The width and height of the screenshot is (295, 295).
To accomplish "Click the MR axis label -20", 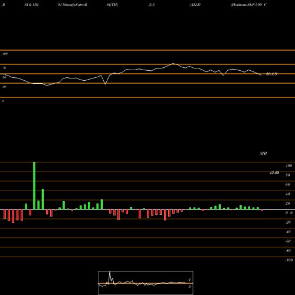I will pos(288,222).
